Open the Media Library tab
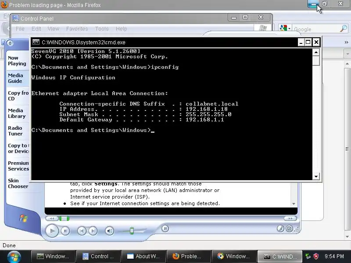351x263 pixels. (17, 114)
